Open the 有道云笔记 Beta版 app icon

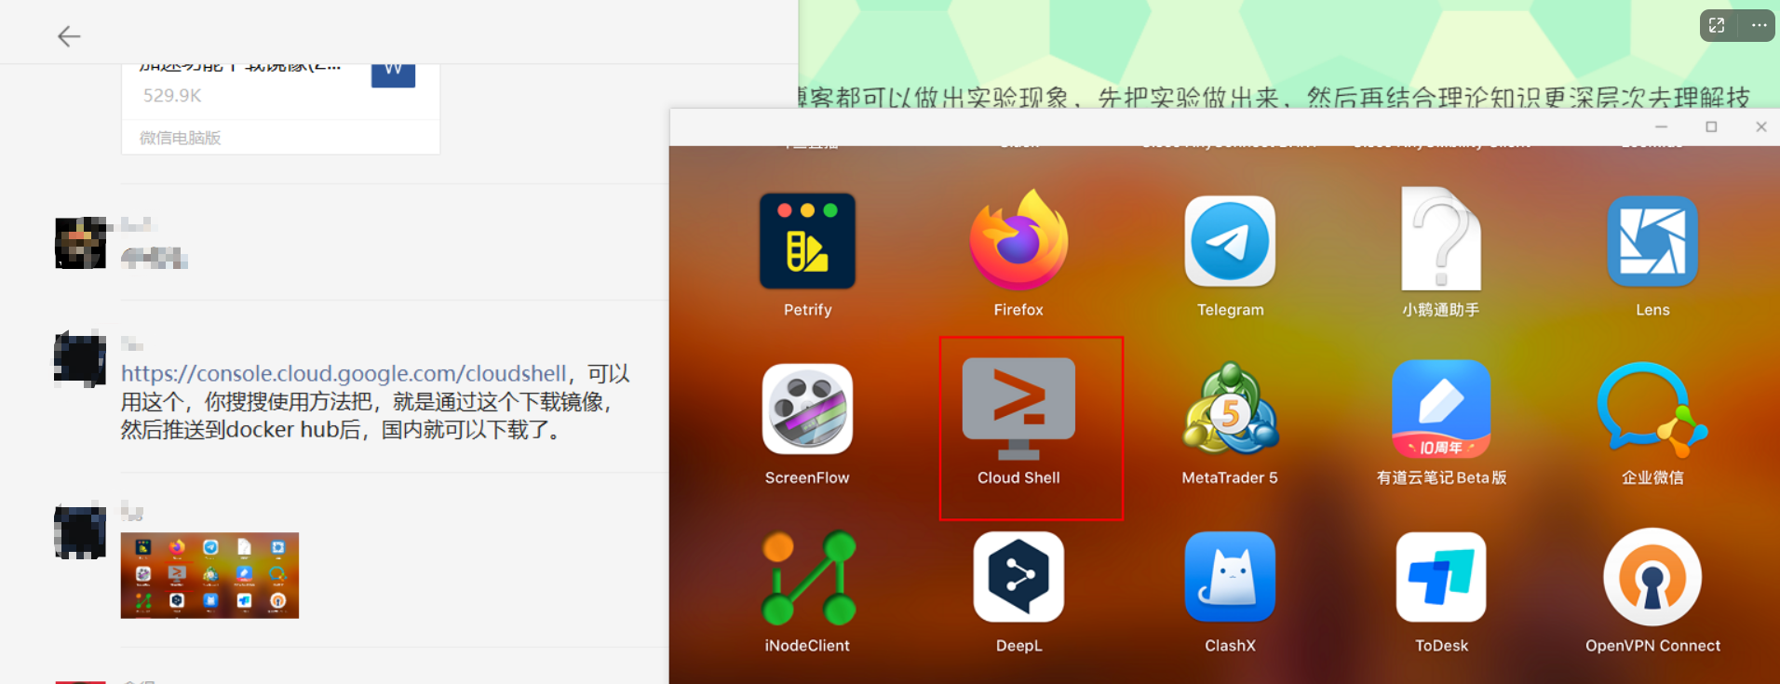[1441, 409]
